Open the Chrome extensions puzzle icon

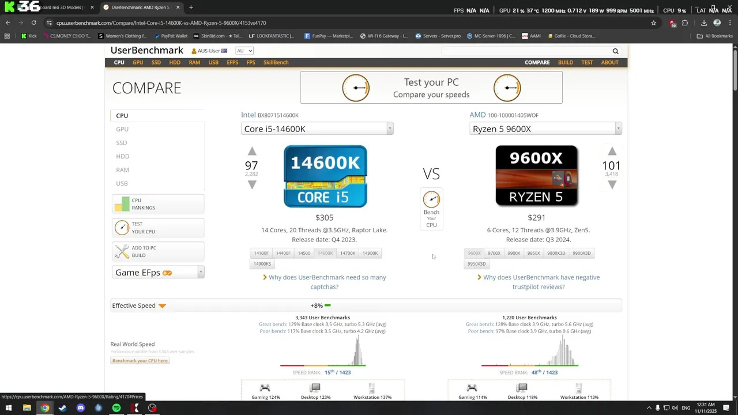click(685, 23)
